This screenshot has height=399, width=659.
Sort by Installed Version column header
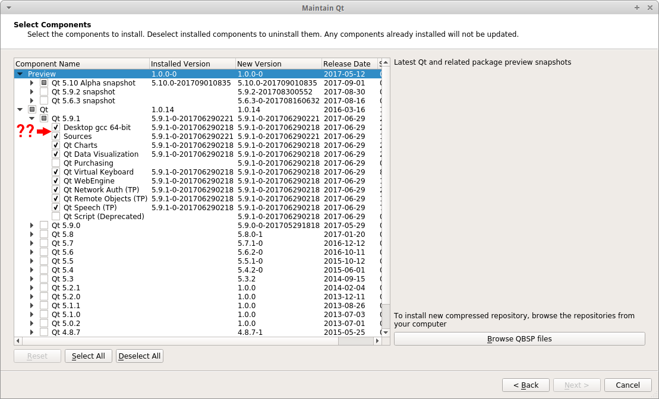click(x=193, y=64)
